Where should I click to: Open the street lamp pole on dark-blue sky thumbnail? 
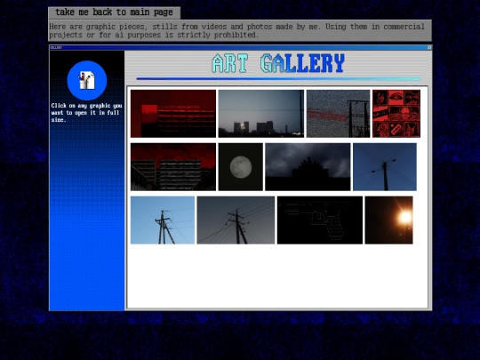coord(385,167)
